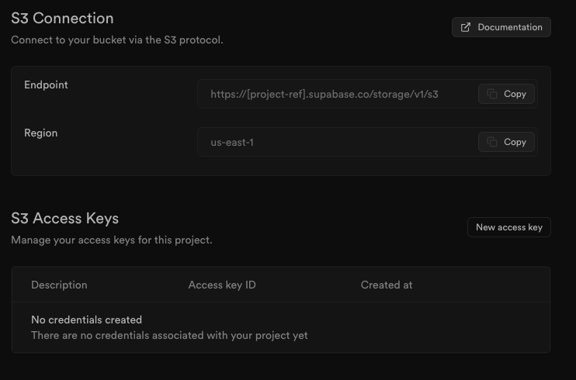Click 'Connect to your bucket' description text
576x380 pixels.
tap(116, 40)
